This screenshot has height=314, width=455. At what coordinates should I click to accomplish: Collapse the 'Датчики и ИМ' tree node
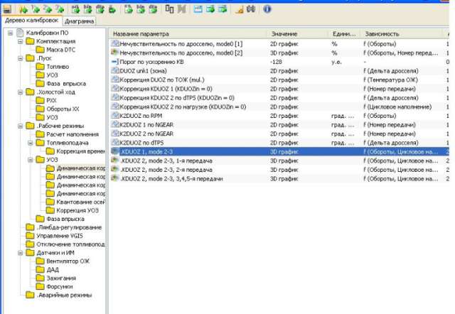pyautogui.click(x=21, y=252)
